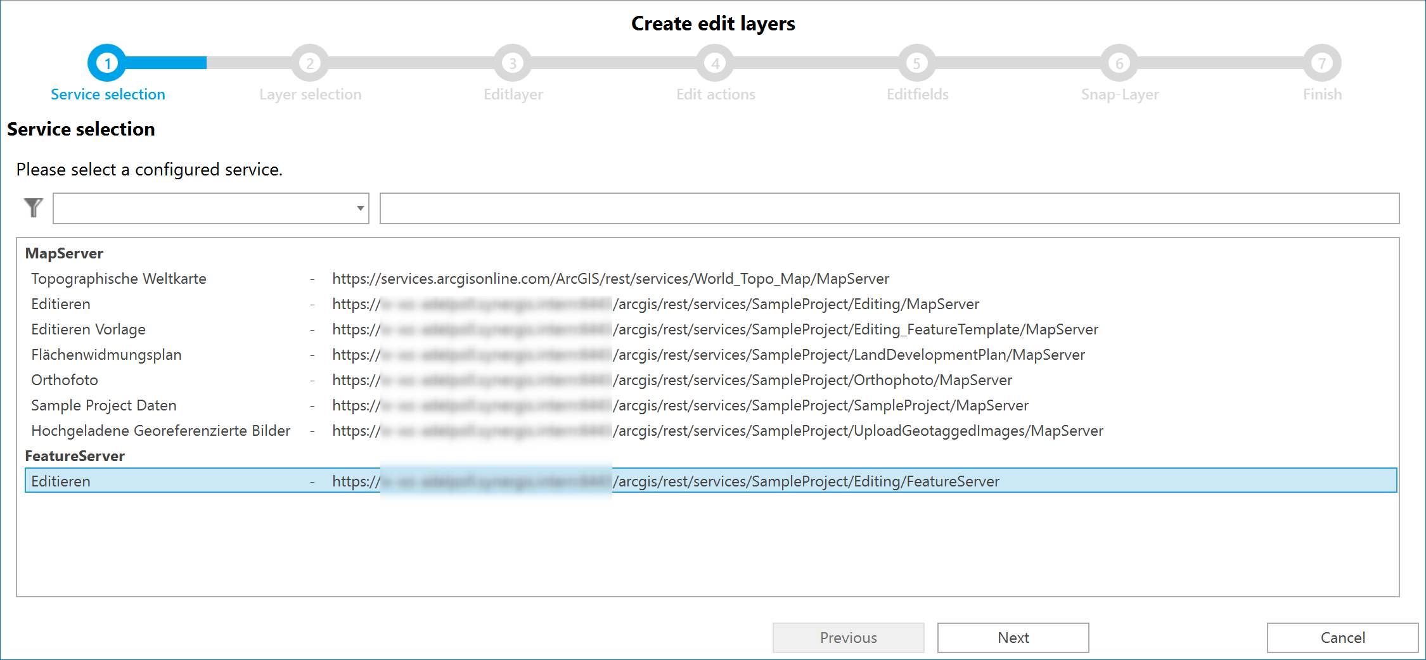Click the search text field
1426x660 pixels.
pyautogui.click(x=887, y=208)
